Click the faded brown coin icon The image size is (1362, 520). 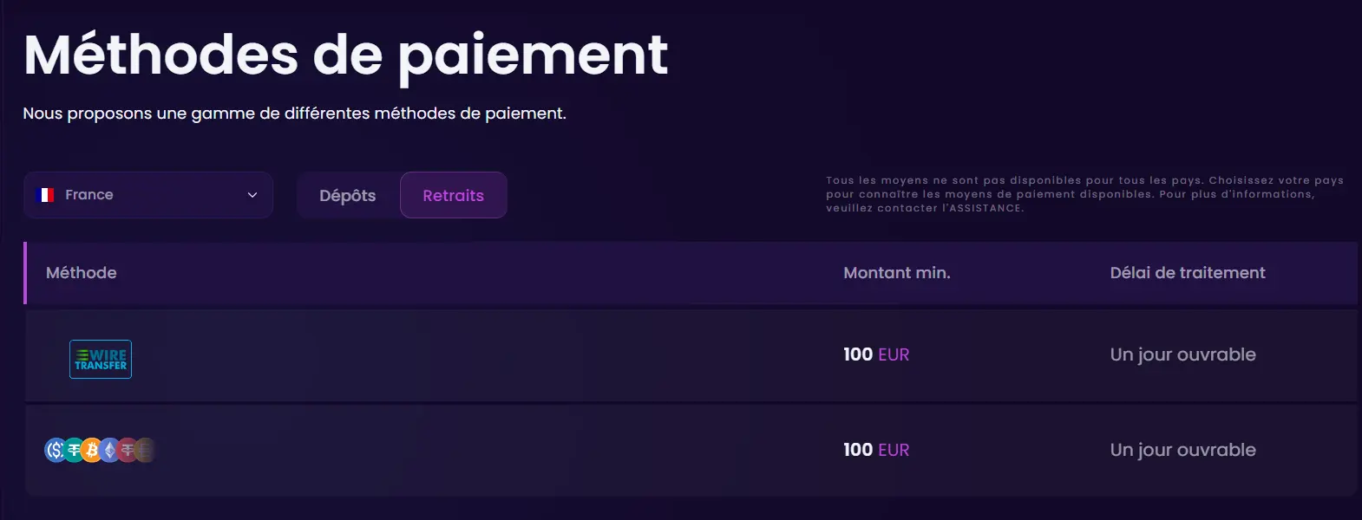tap(145, 450)
